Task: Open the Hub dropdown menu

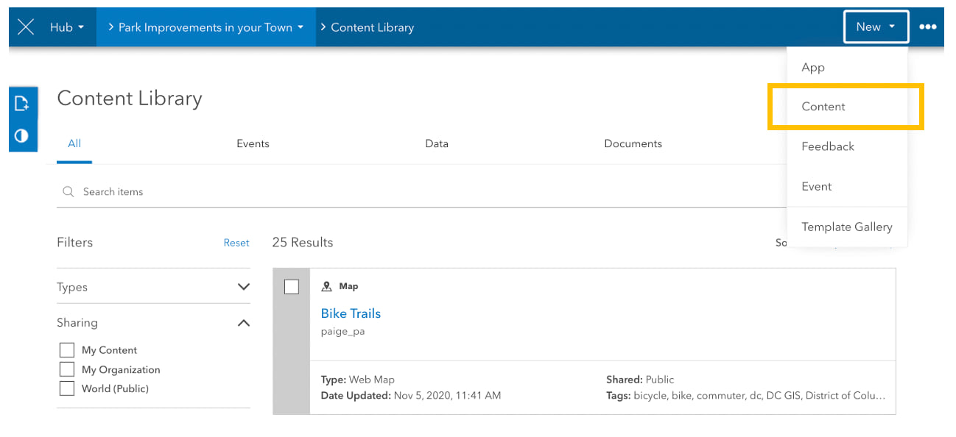Action: [x=66, y=27]
